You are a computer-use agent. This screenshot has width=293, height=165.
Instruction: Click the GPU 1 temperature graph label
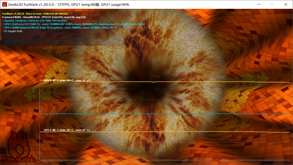[x=67, y=130]
